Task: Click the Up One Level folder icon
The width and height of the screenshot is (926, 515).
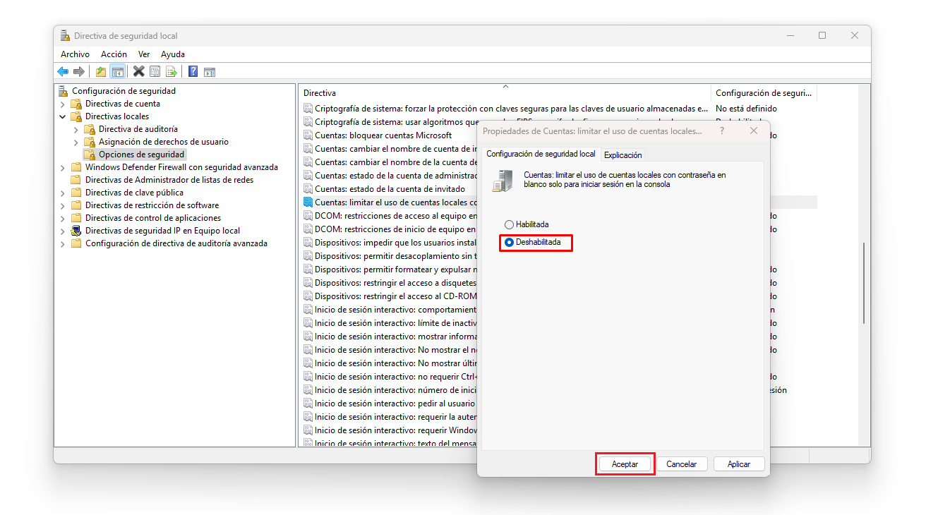Action: tap(101, 71)
